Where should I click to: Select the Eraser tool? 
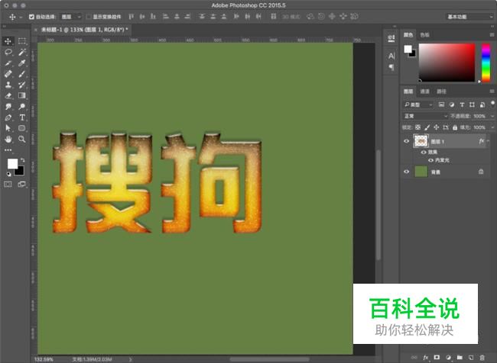(x=8, y=95)
